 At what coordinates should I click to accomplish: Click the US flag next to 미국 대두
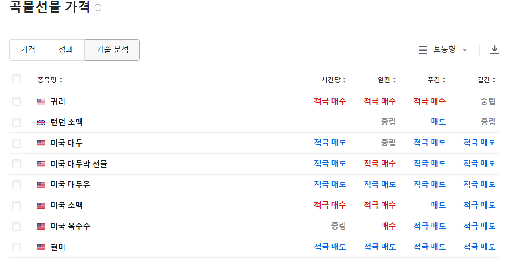(41, 143)
